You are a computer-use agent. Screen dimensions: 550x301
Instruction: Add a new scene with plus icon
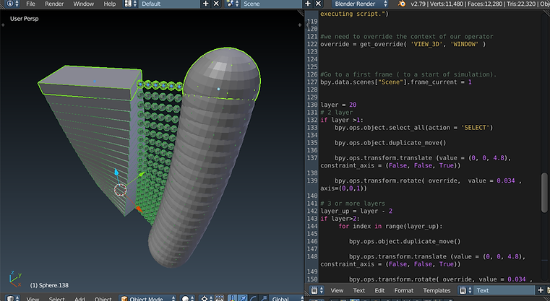[308, 4]
